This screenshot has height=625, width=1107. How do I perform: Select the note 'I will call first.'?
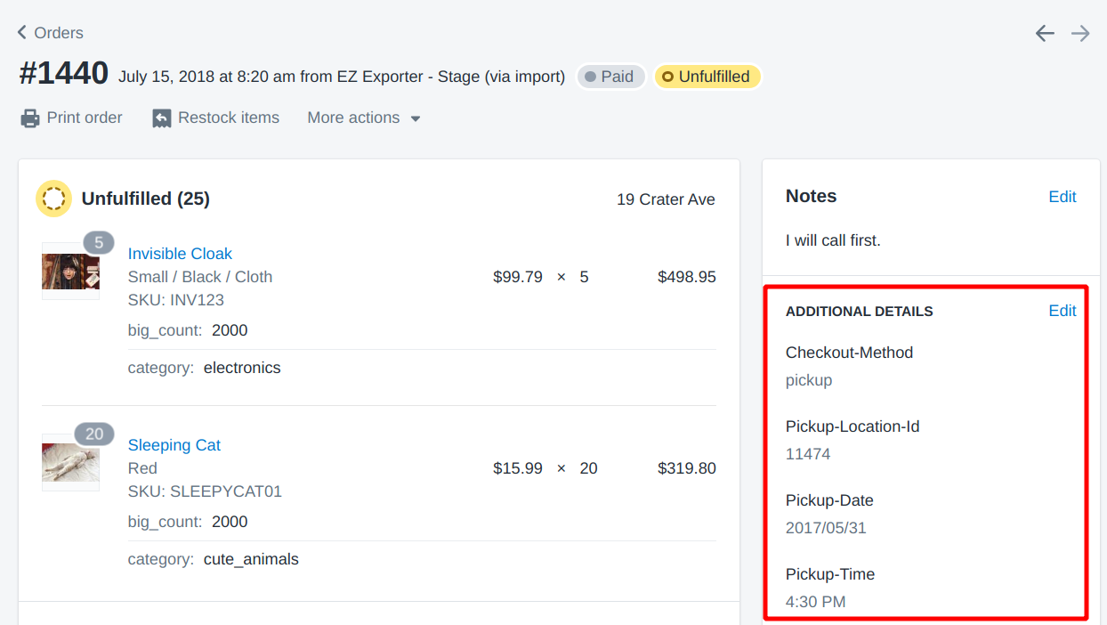[833, 240]
